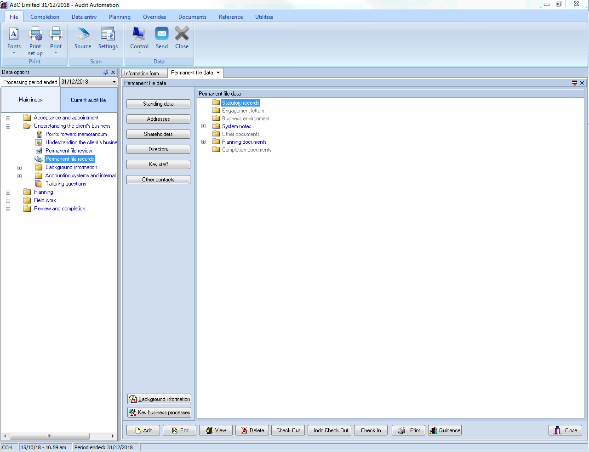Click the bottom-right Close button
The image size is (589, 452).
coord(566,430)
